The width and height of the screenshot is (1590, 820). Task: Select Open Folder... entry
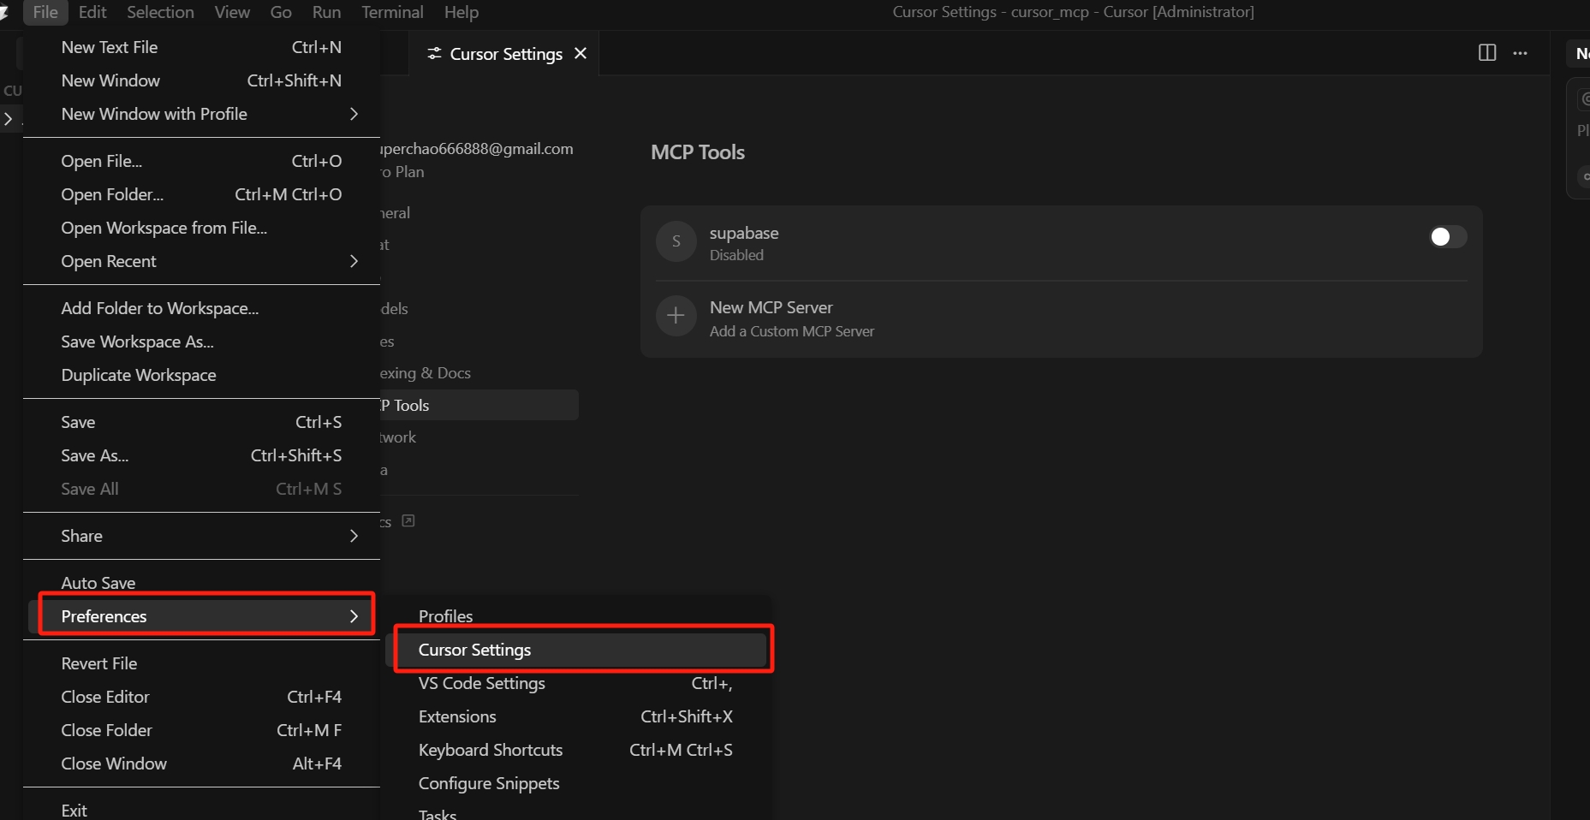pyautogui.click(x=201, y=194)
